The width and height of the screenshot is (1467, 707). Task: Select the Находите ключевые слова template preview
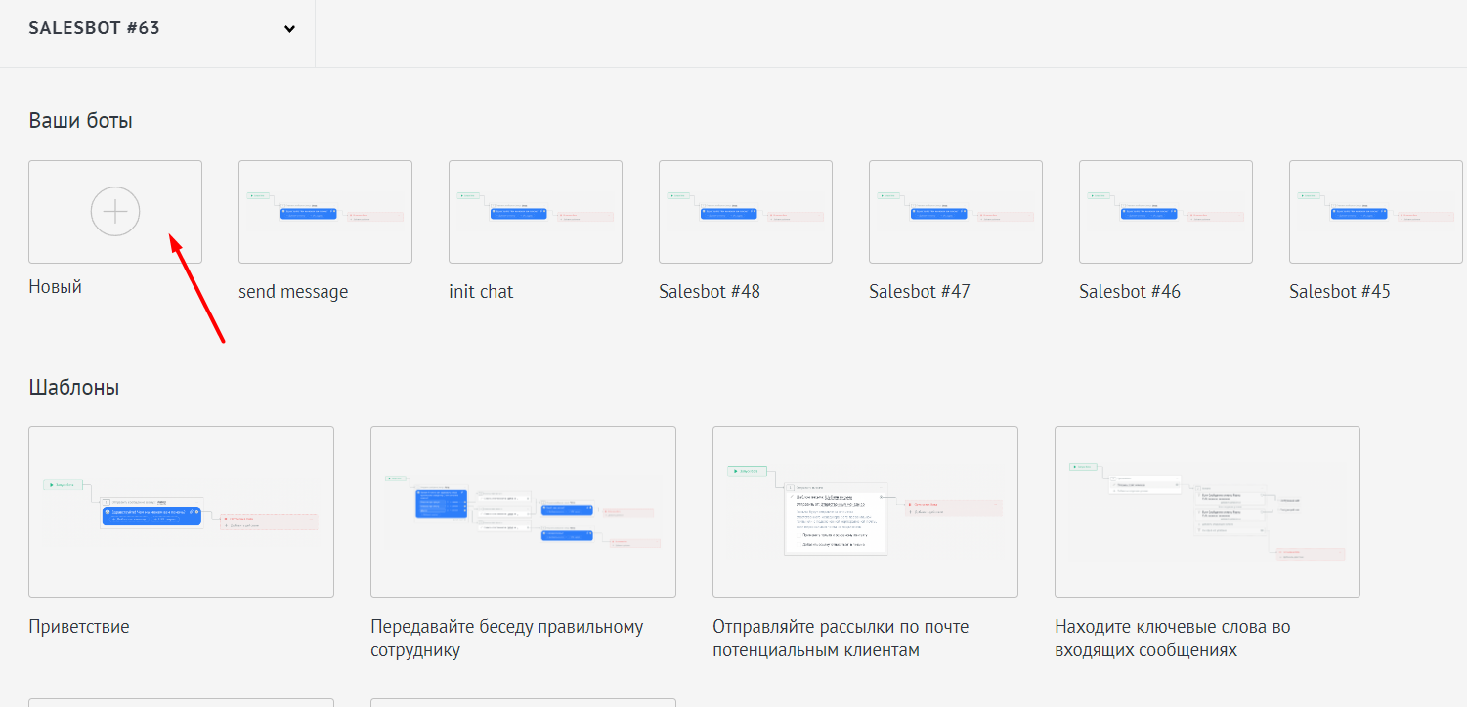1207,511
